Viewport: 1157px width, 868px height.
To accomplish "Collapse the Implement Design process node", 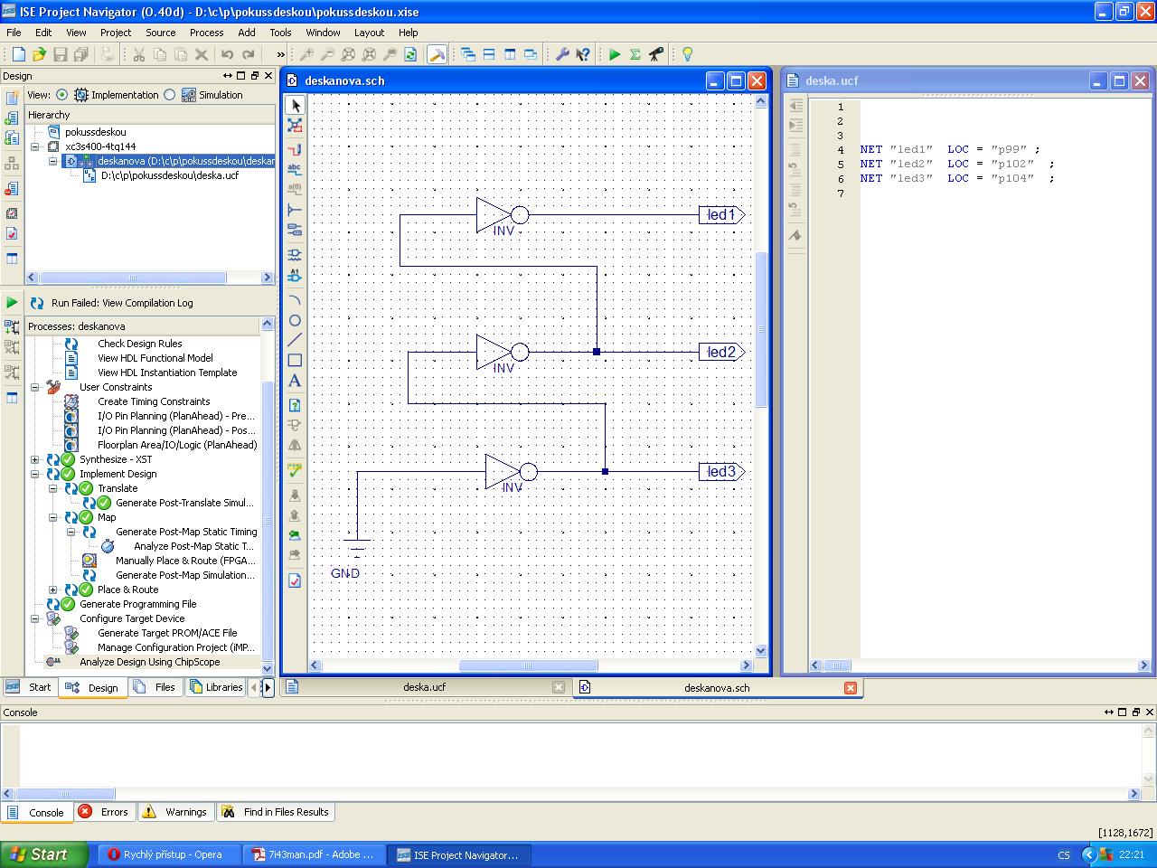I will pyautogui.click(x=35, y=474).
